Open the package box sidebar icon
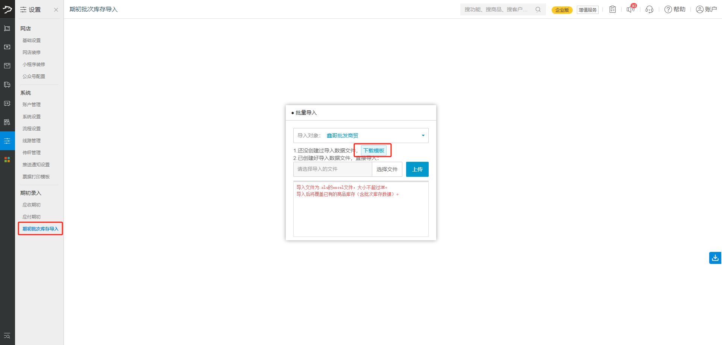The height and width of the screenshot is (345, 722). tap(7, 66)
